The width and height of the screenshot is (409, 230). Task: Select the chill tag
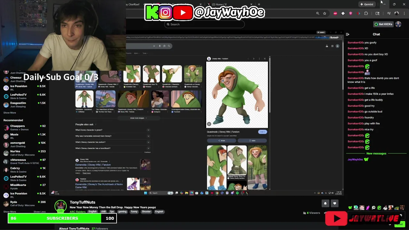tap(104, 211)
